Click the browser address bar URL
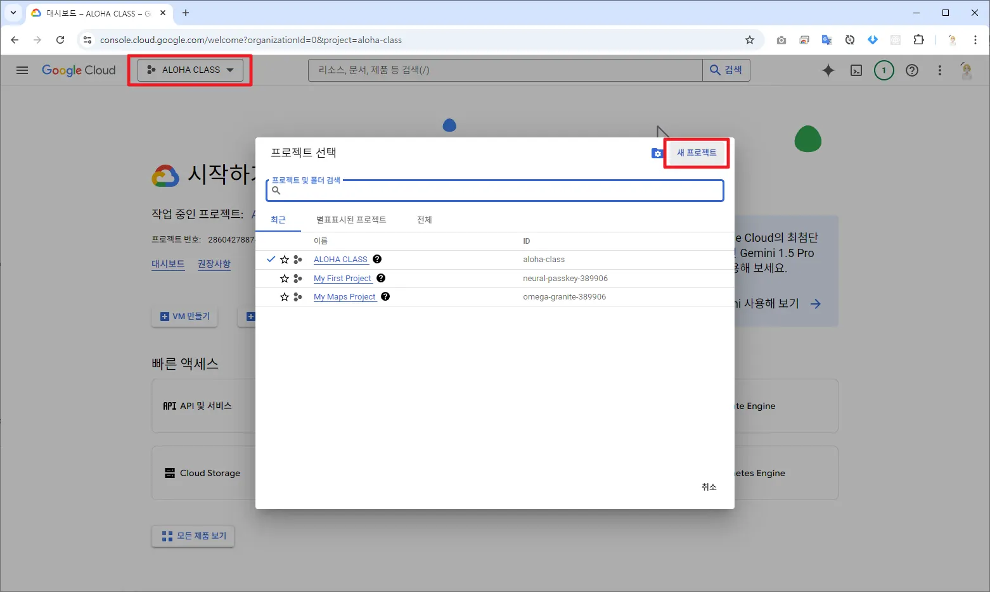This screenshot has width=990, height=592. click(251, 40)
